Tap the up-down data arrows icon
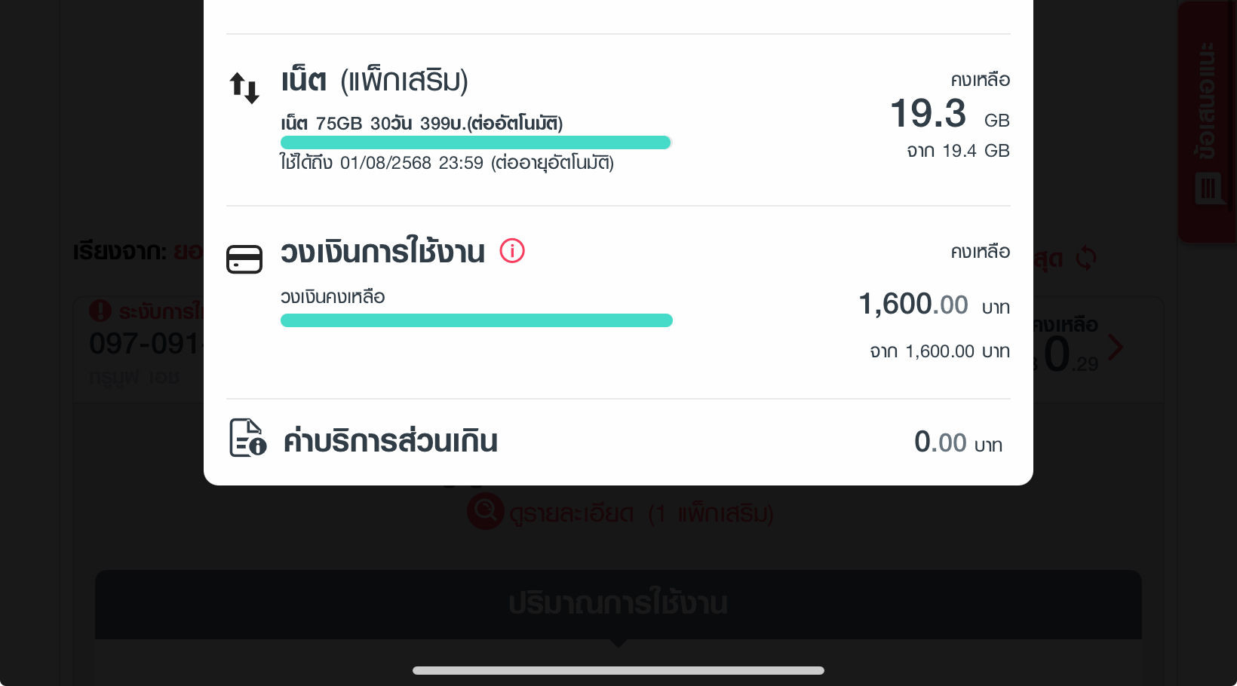Screen dimensions: 1237x686 pyautogui.click(x=244, y=87)
